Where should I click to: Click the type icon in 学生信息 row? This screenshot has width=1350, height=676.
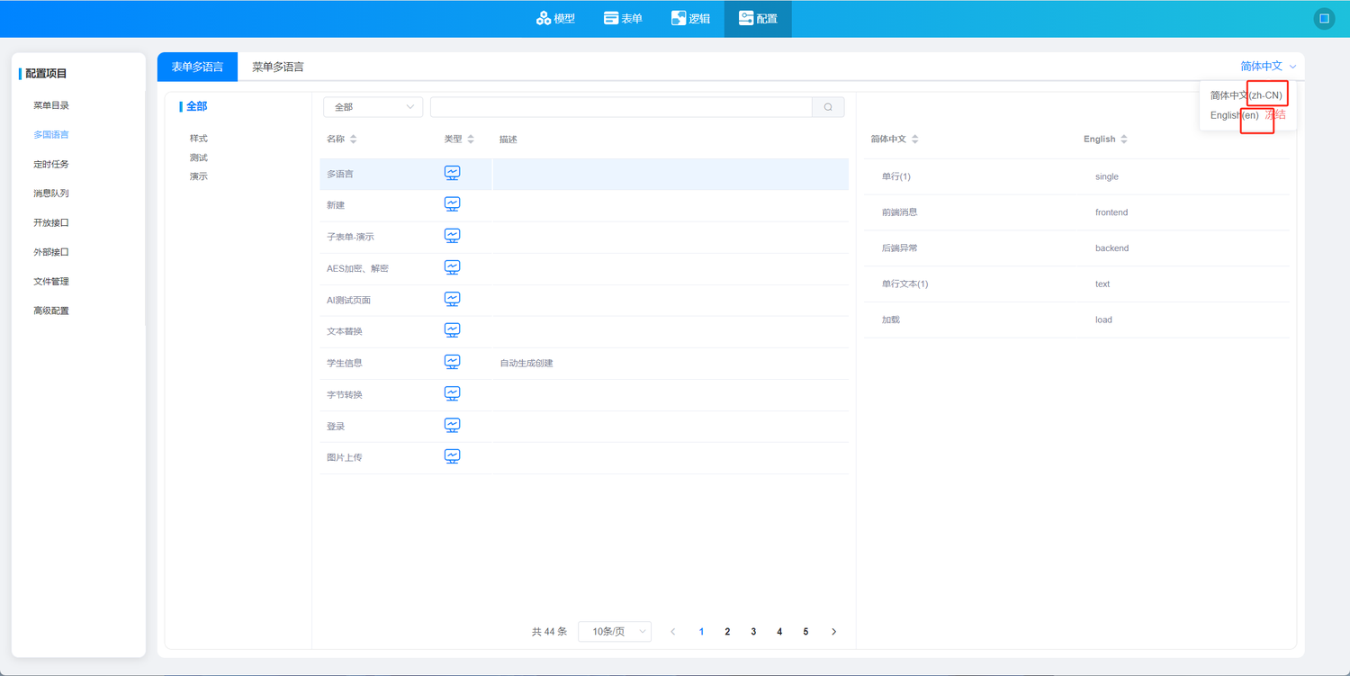(x=453, y=362)
